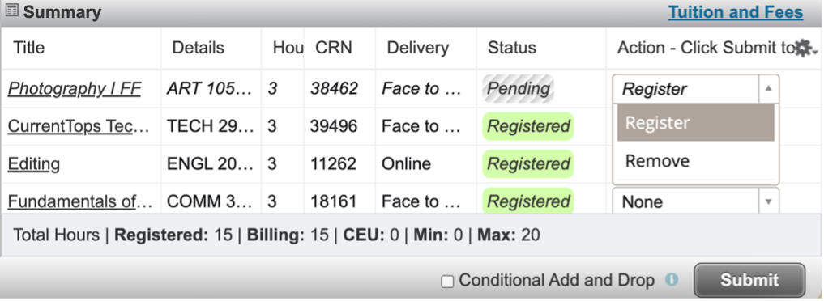Viewport: 824px width, 301px height.
Task: Open the gear settings icon in Action column
Action: 805,49
